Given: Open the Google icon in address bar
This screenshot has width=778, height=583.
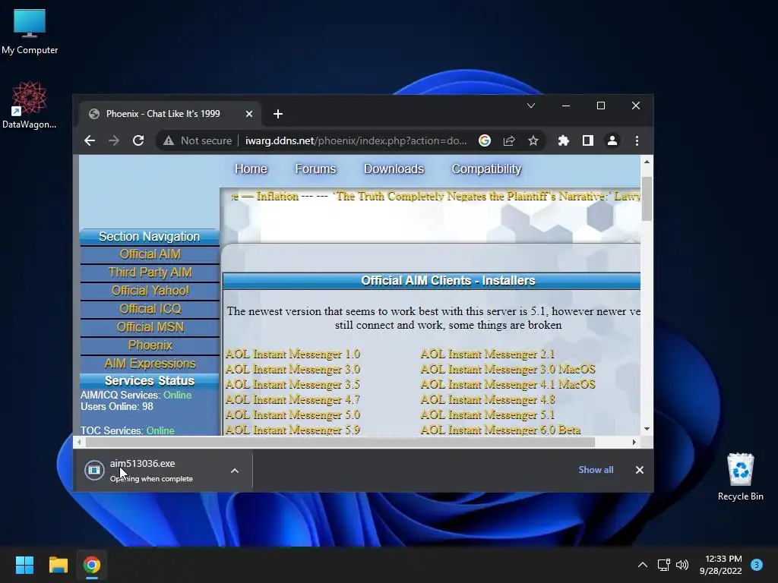Looking at the screenshot, I should tap(485, 140).
